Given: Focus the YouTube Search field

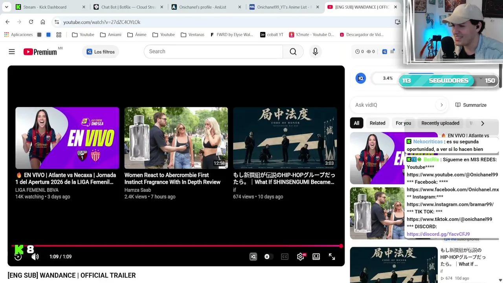Looking at the screenshot, I should click(x=213, y=51).
